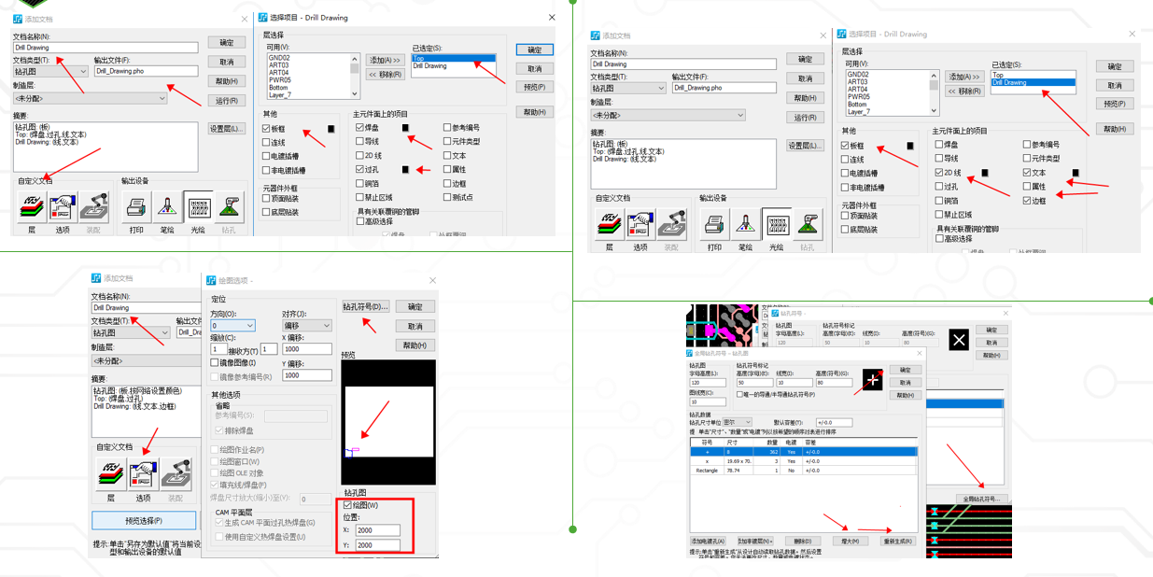Click the 钻孔 drill icon in upper-left dialog
This screenshot has width=1153, height=577.
coord(230,205)
